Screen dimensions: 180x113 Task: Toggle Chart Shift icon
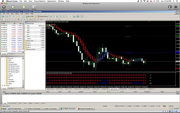tap(70, 16)
